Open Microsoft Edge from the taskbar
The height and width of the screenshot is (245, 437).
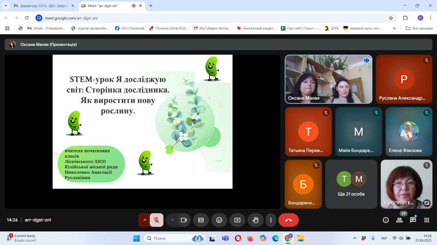coord(275,238)
